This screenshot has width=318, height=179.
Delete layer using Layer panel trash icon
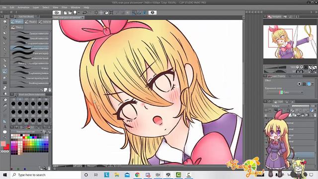coord(315,115)
